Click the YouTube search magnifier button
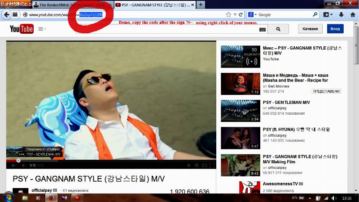 [x=278, y=29]
